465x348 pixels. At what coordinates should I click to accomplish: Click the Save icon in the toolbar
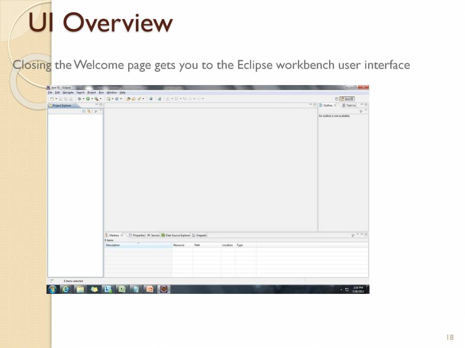[x=60, y=98]
